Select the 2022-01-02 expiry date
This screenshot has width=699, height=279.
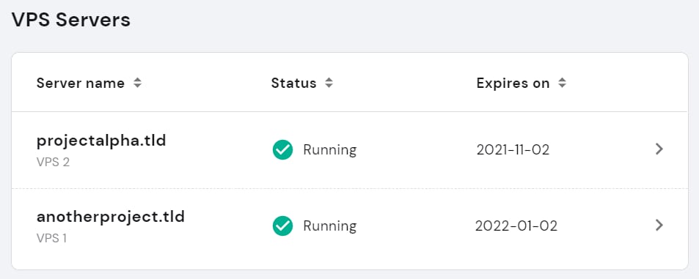[516, 226]
